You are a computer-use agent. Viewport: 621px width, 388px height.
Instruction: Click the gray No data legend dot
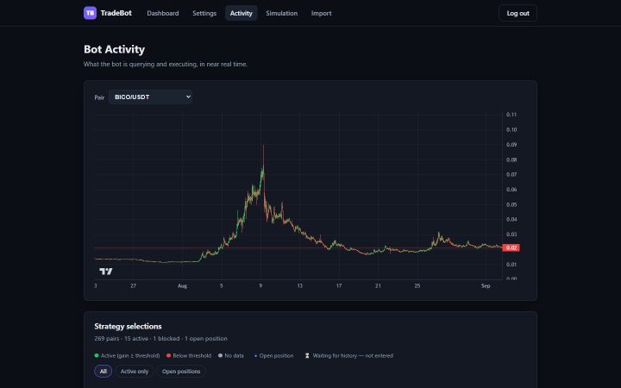click(x=220, y=355)
